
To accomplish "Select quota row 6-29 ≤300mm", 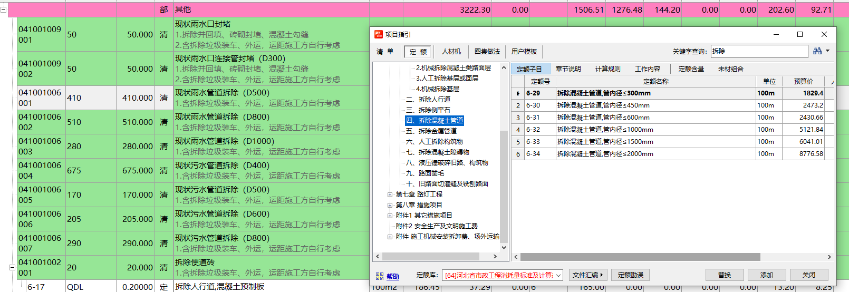I will 672,93.
